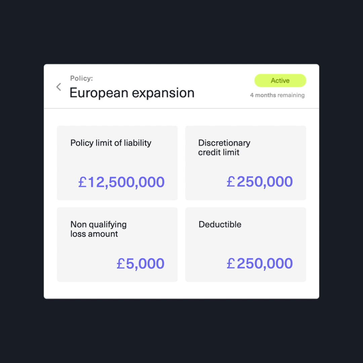The width and height of the screenshot is (363, 363).
Task: Click the policy details header area
Action: [182, 86]
